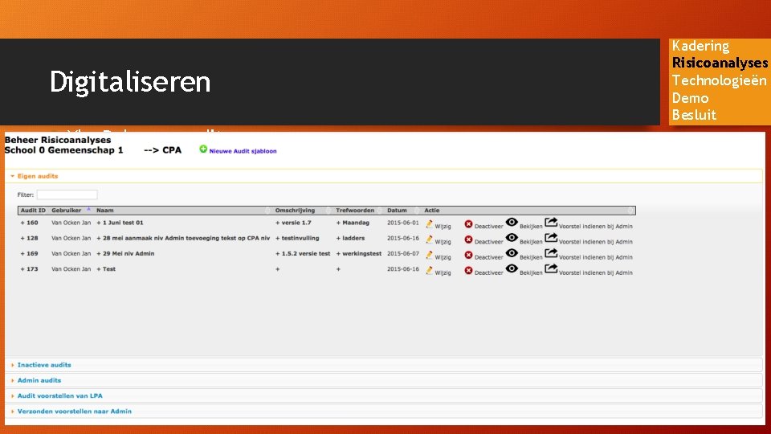Click keyword 'Maandag'
This screenshot has height=434, width=771.
(x=356, y=223)
